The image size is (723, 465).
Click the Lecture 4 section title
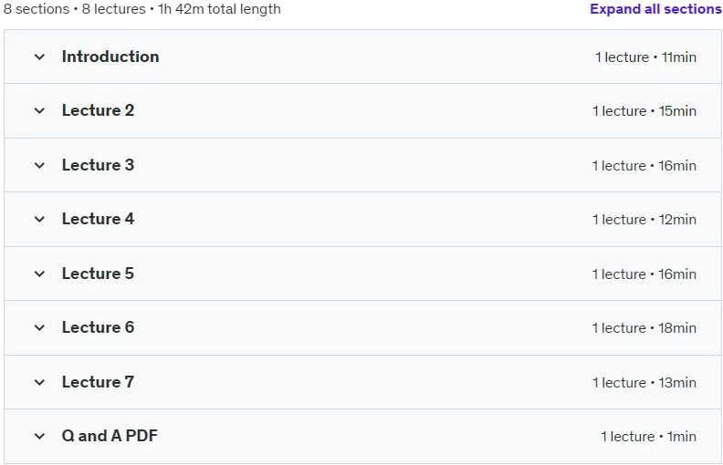coord(99,219)
